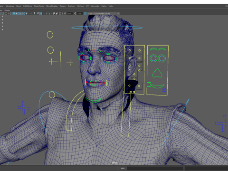
Task: Open the Help menu
Action: tap(111, 6)
